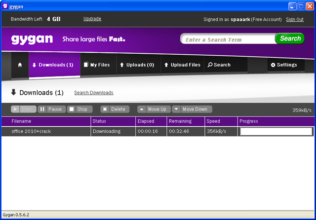Viewport: 316px width, 220px height.
Task: Click the Move Down arrow icon
Action: (176, 109)
